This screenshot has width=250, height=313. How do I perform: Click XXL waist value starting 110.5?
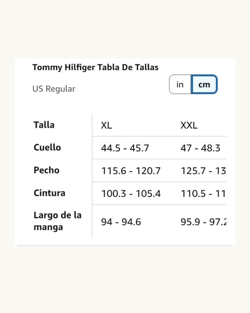[203, 194]
